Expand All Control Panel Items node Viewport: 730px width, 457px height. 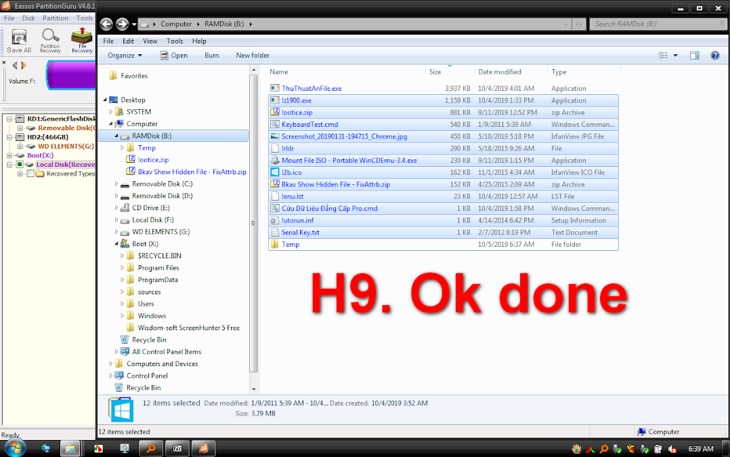coord(116,352)
